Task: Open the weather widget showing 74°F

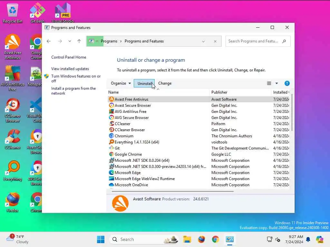Action: [17, 239]
